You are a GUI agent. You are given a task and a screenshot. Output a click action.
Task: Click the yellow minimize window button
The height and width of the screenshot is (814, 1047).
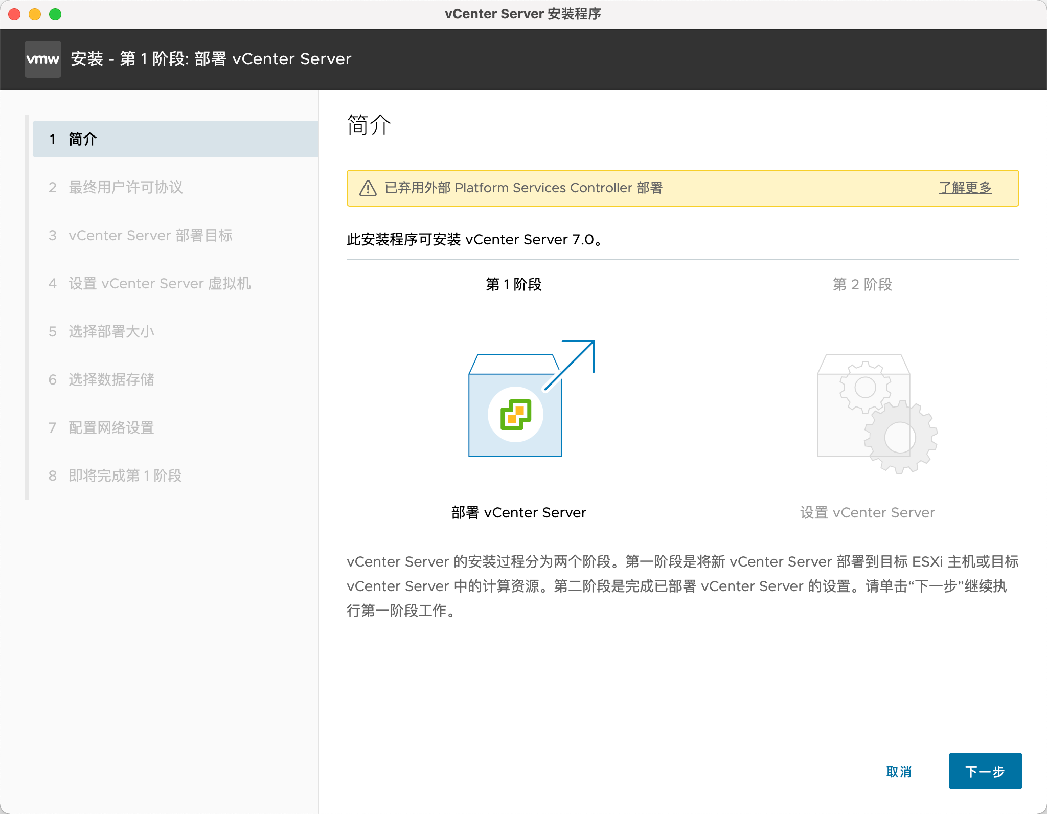tap(35, 14)
